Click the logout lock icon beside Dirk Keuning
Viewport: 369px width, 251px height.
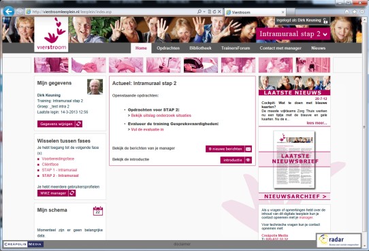(325, 20)
